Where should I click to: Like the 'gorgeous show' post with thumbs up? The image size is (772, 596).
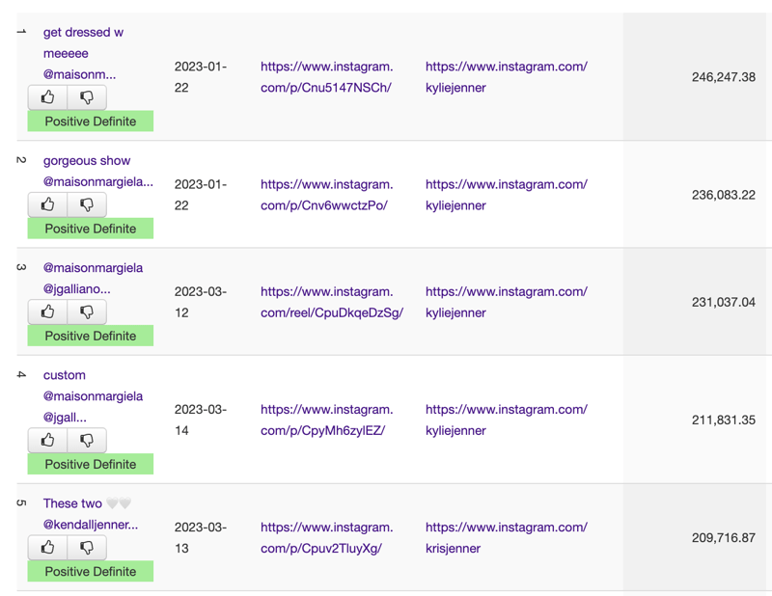click(x=47, y=204)
